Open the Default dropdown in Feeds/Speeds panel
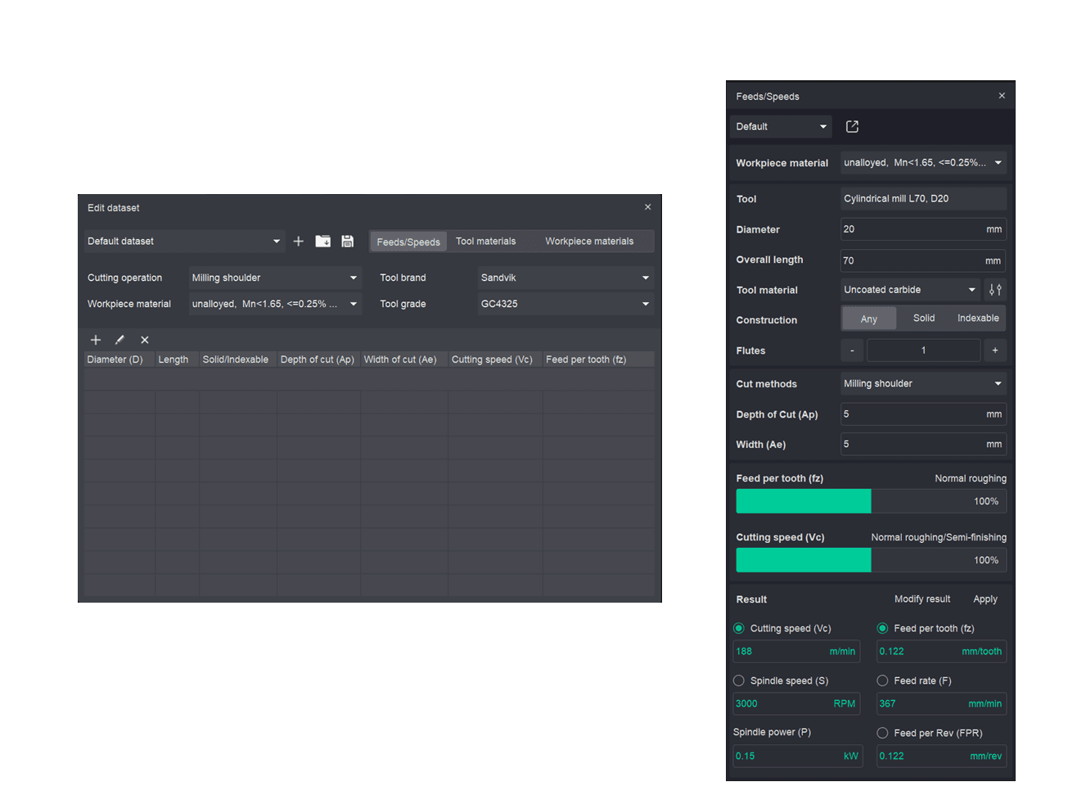Viewport: 1086px width, 809px height. tap(781, 127)
